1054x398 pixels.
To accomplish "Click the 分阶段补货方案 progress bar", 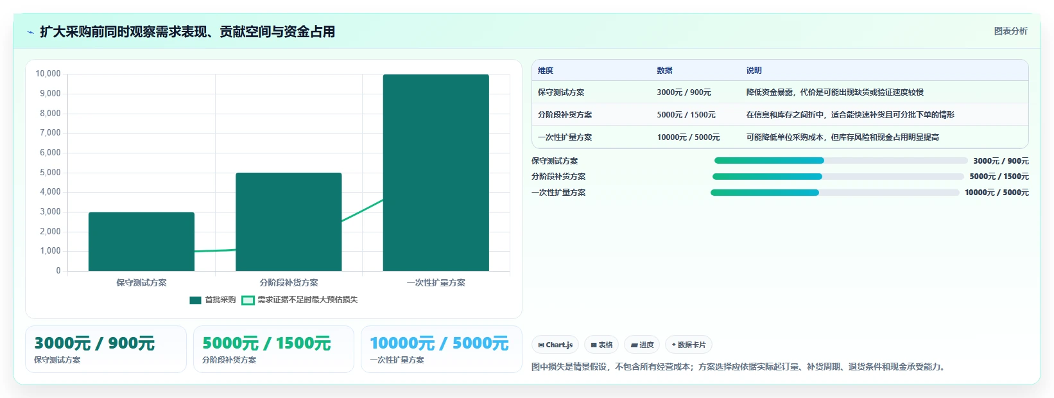I will coord(838,177).
